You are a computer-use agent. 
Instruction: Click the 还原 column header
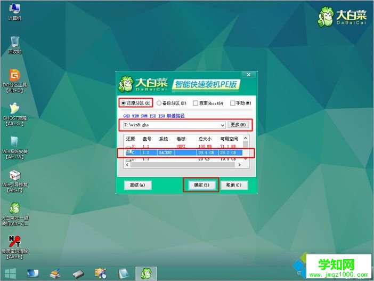pyautogui.click(x=131, y=139)
